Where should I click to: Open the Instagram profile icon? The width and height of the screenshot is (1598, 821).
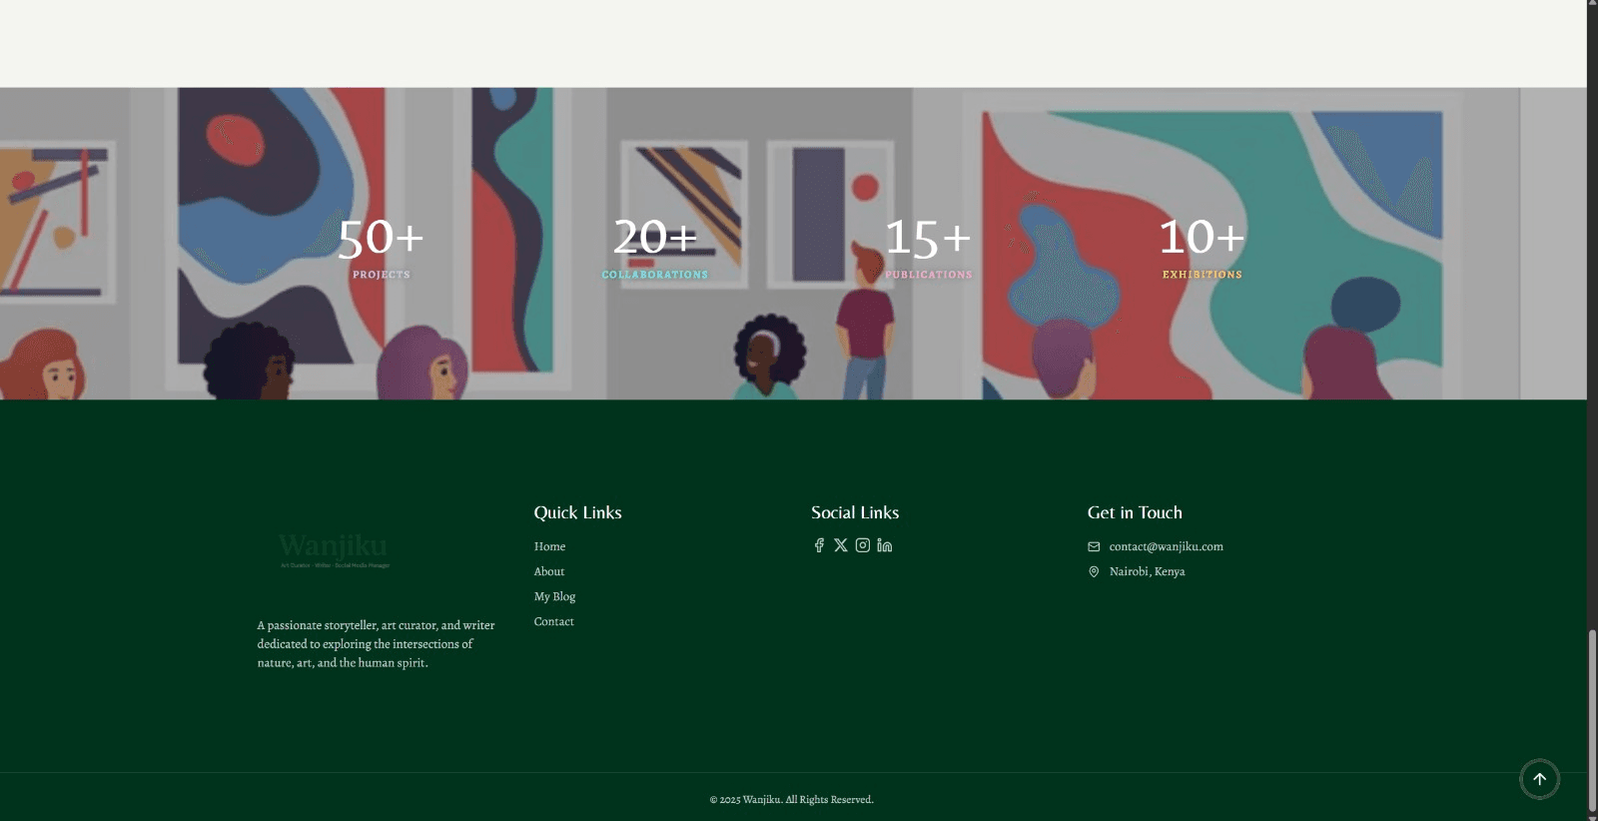pos(863,545)
